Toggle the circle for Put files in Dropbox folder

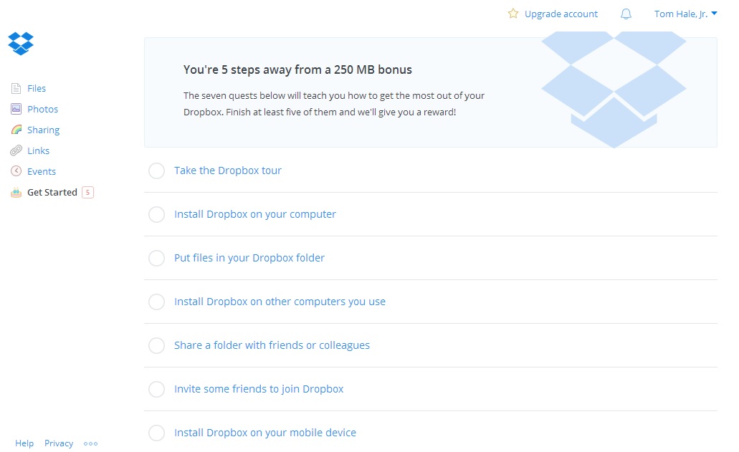tap(156, 258)
